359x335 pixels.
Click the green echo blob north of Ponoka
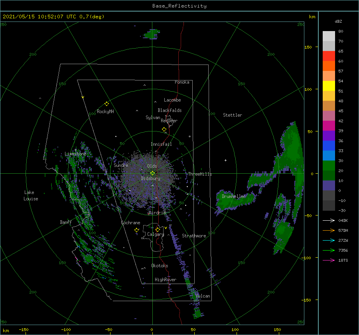coord(151,34)
